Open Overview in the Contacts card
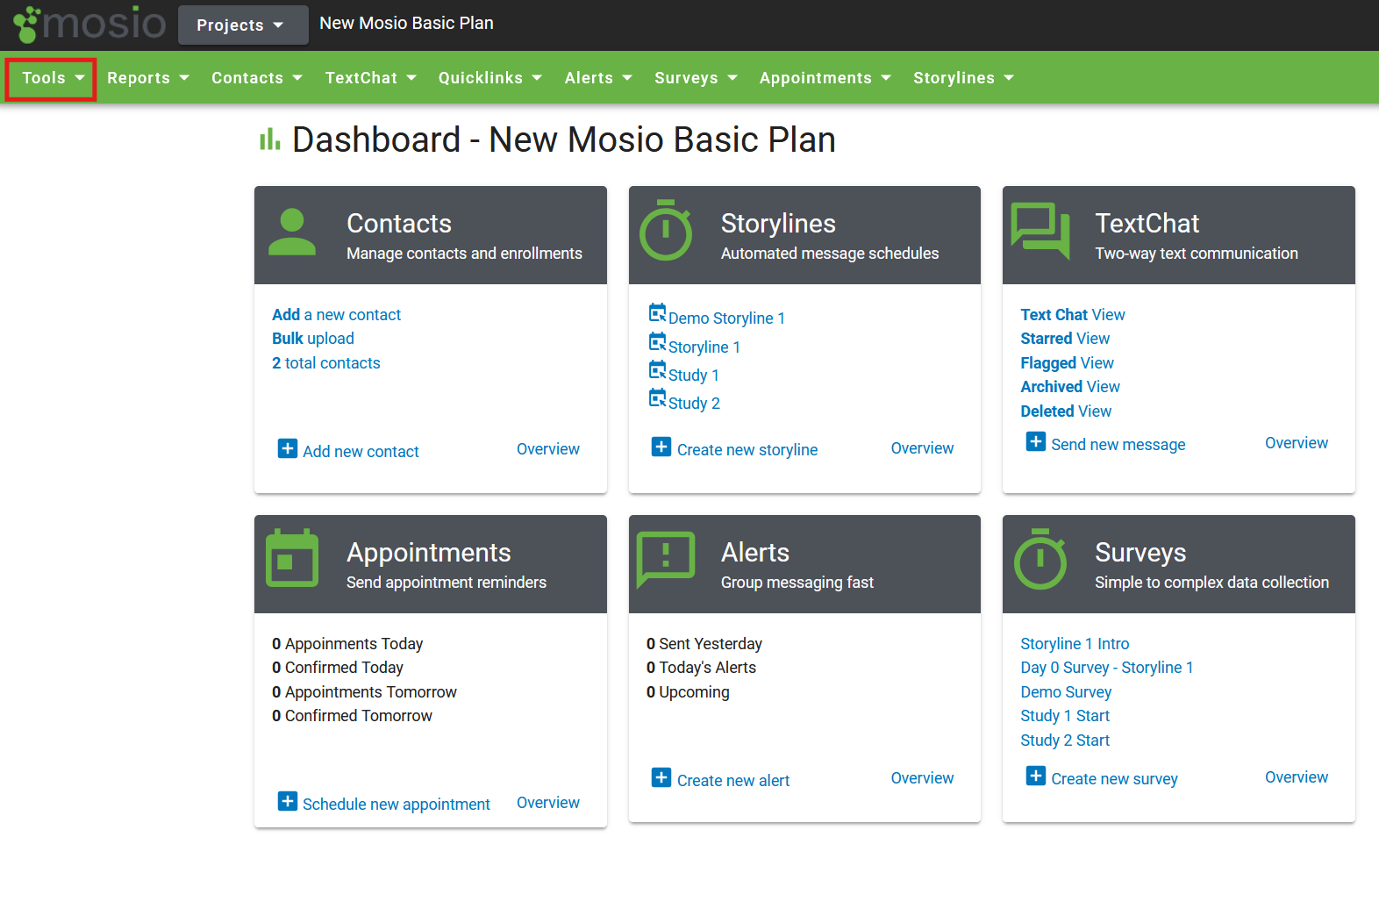The image size is (1379, 923). (548, 449)
